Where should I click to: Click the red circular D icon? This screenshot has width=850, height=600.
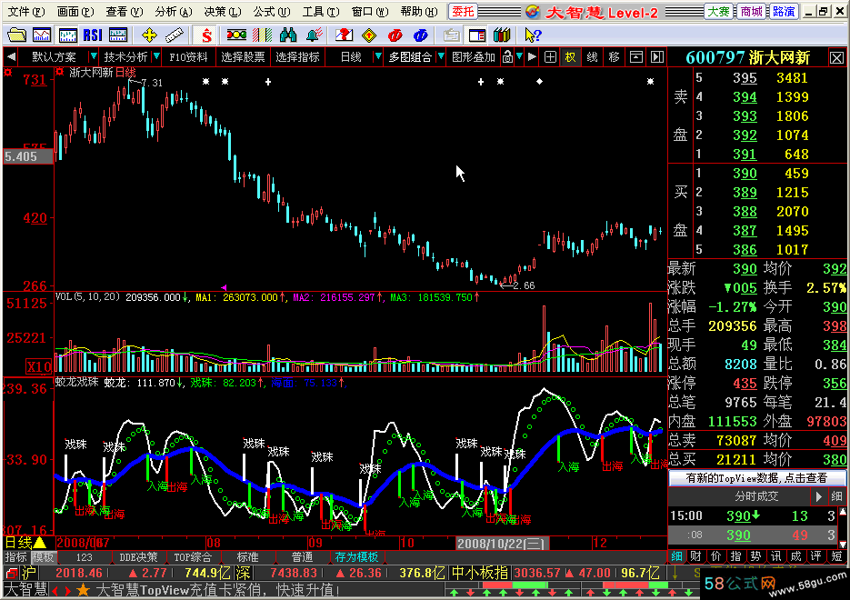click(395, 35)
